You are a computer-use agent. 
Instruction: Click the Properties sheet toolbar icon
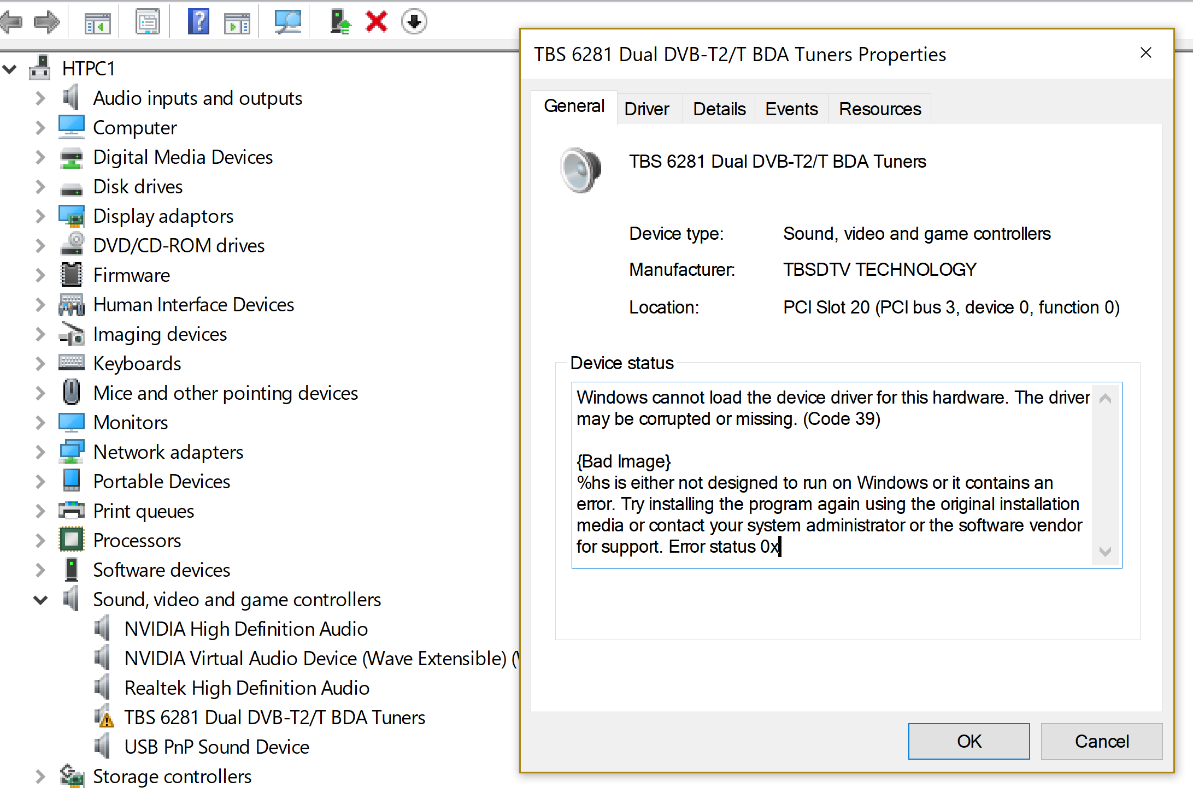(148, 22)
